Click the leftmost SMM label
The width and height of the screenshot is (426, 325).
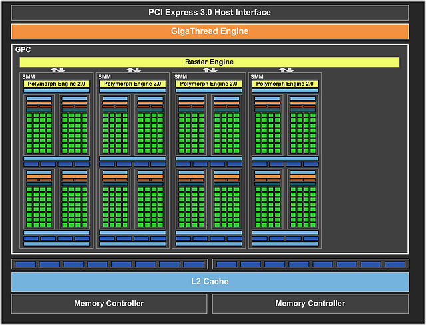pos(28,77)
